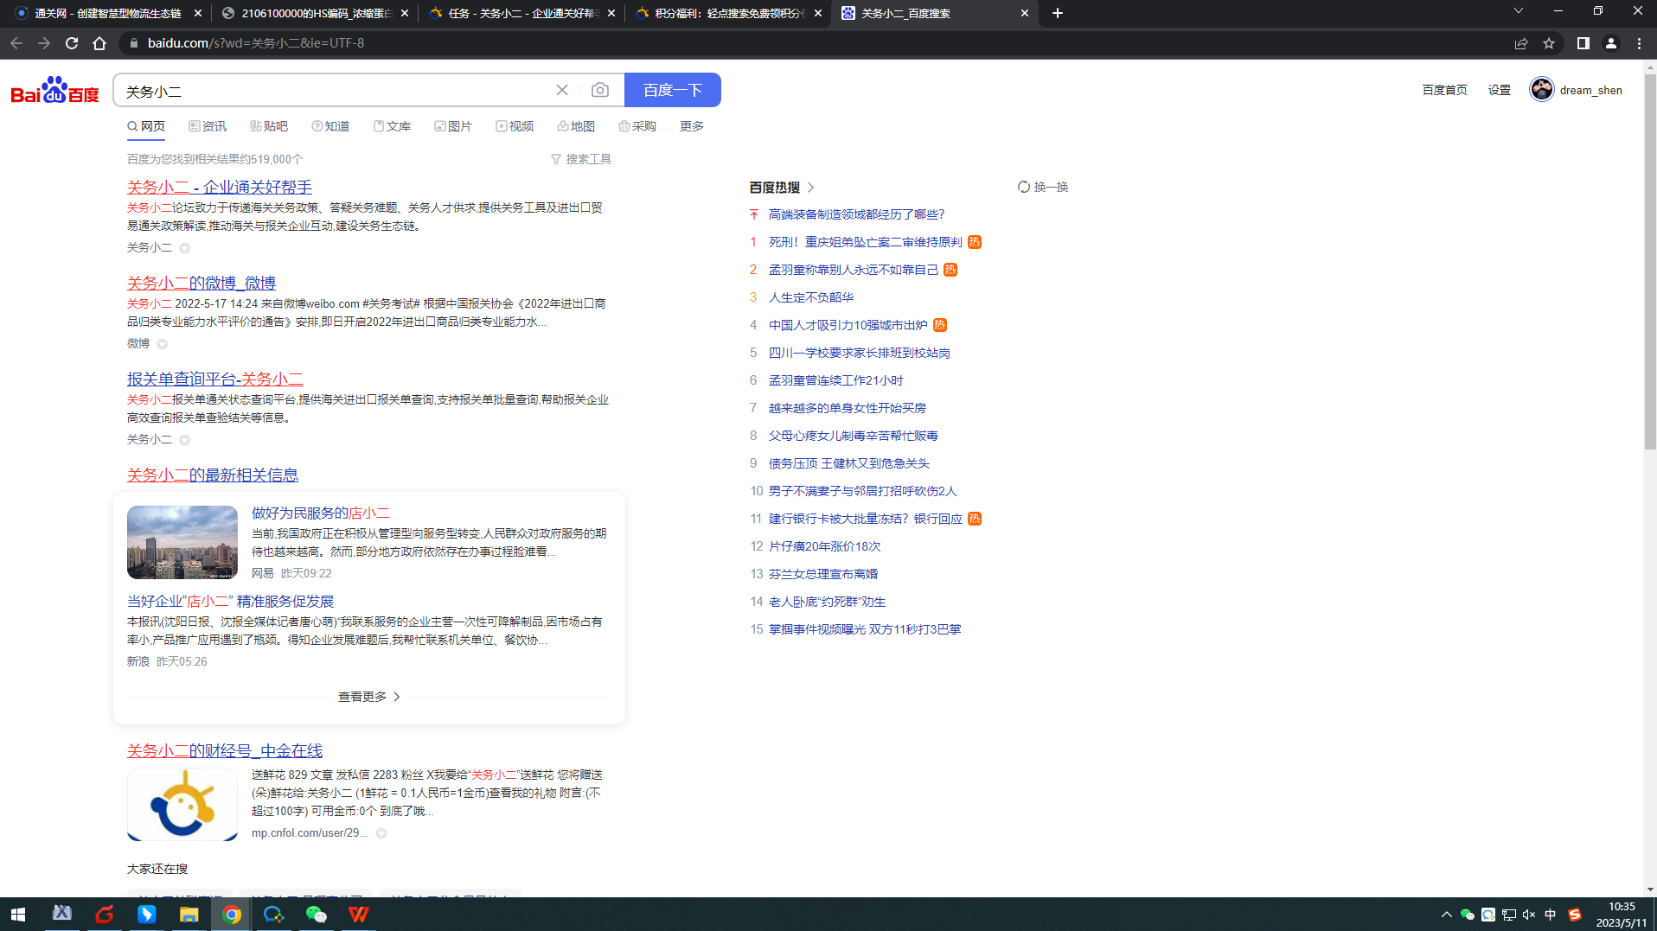The width and height of the screenshot is (1657, 931).
Task: Open news 做好为民服务的店小二
Action: tap(321, 513)
